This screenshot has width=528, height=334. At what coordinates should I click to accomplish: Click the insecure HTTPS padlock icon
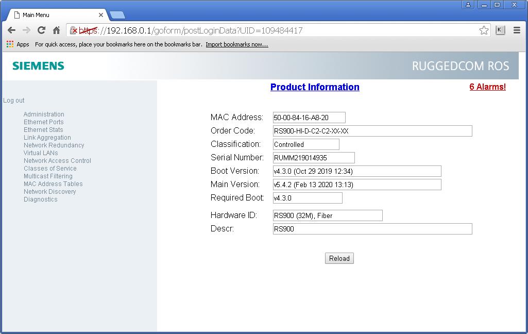tap(74, 30)
